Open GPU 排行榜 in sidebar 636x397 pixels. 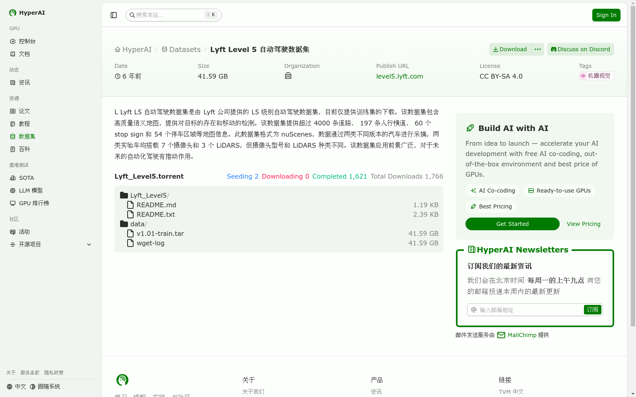[50, 203]
